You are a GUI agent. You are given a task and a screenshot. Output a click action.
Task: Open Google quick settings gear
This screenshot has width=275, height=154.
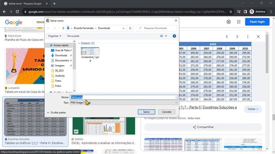click(x=228, y=22)
